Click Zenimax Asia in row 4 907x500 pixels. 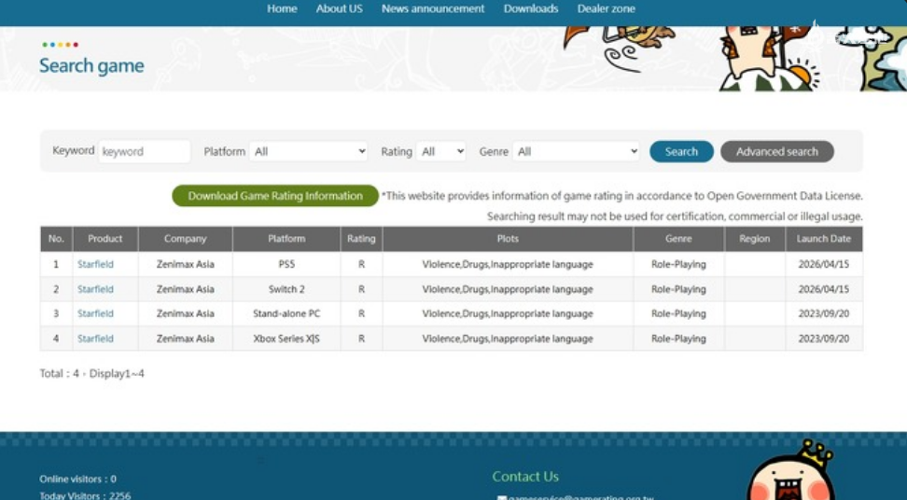185,338
